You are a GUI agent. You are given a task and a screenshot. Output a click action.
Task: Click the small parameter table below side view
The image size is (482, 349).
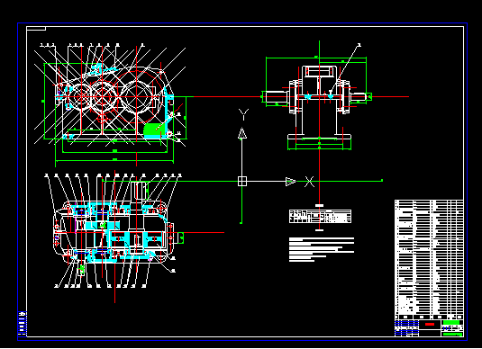coord(320,216)
